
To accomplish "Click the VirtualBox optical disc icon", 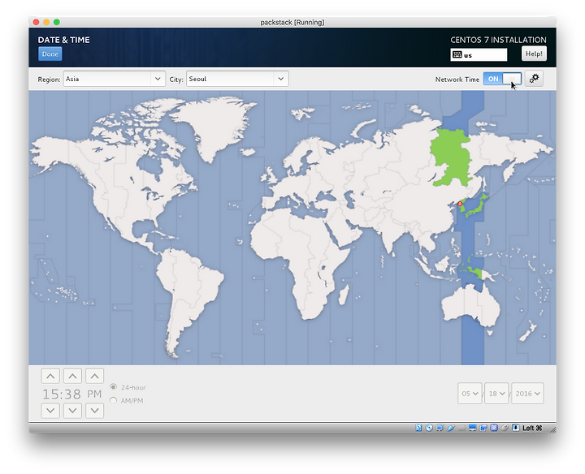I will tap(429, 428).
